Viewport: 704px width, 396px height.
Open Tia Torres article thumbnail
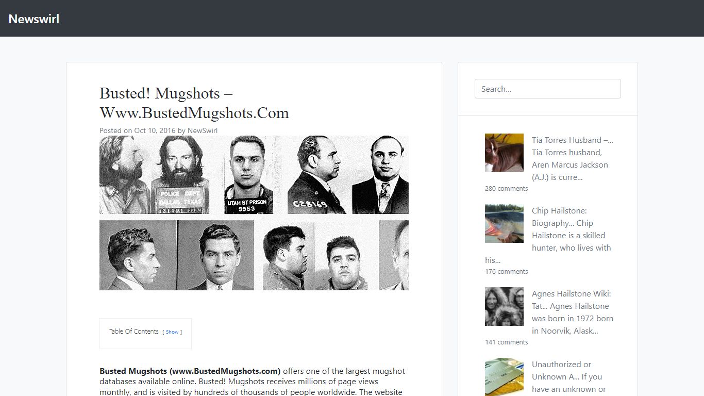pyautogui.click(x=504, y=153)
